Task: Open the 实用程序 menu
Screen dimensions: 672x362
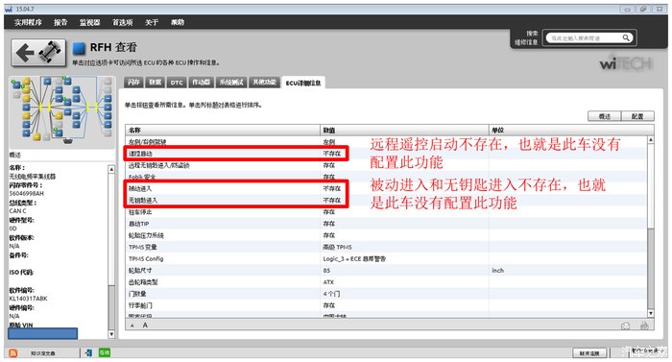Action: (28, 22)
